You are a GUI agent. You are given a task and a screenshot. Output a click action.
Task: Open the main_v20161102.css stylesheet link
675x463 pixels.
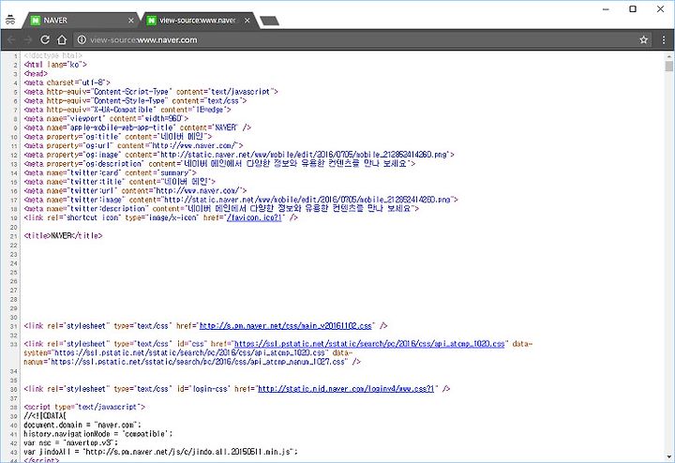coord(285,326)
